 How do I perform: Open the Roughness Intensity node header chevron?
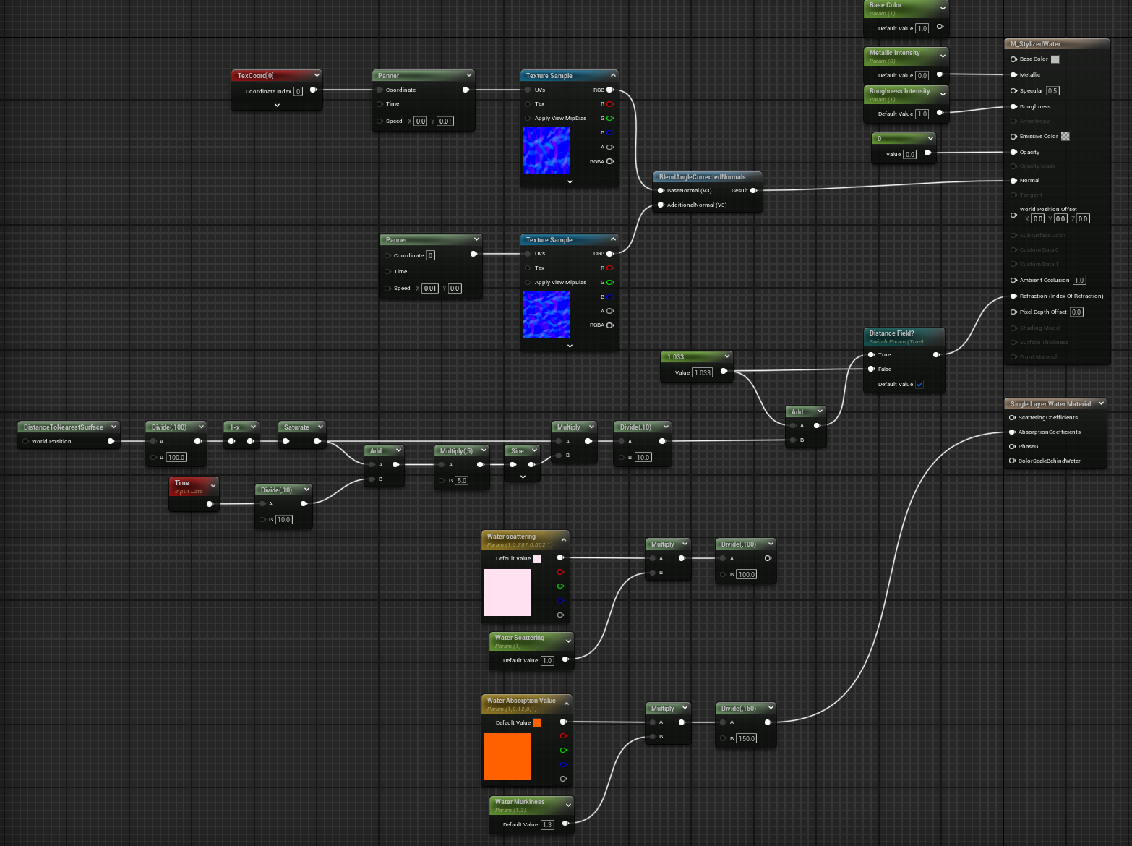pyautogui.click(x=943, y=94)
